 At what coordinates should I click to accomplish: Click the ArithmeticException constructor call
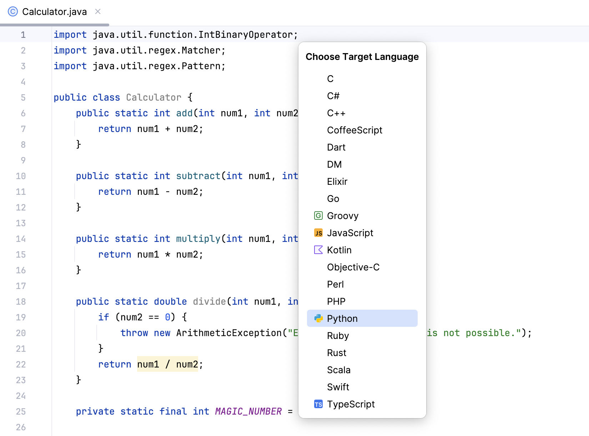click(229, 333)
